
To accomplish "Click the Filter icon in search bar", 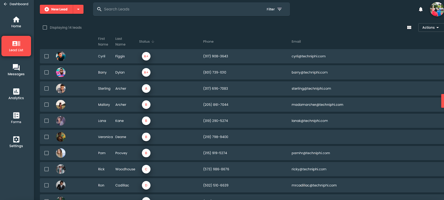I will [x=279, y=9].
